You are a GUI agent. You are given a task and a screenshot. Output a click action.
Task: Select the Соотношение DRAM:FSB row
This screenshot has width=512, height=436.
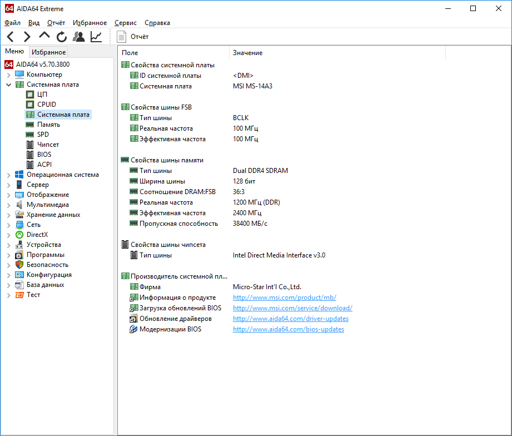pos(177,192)
